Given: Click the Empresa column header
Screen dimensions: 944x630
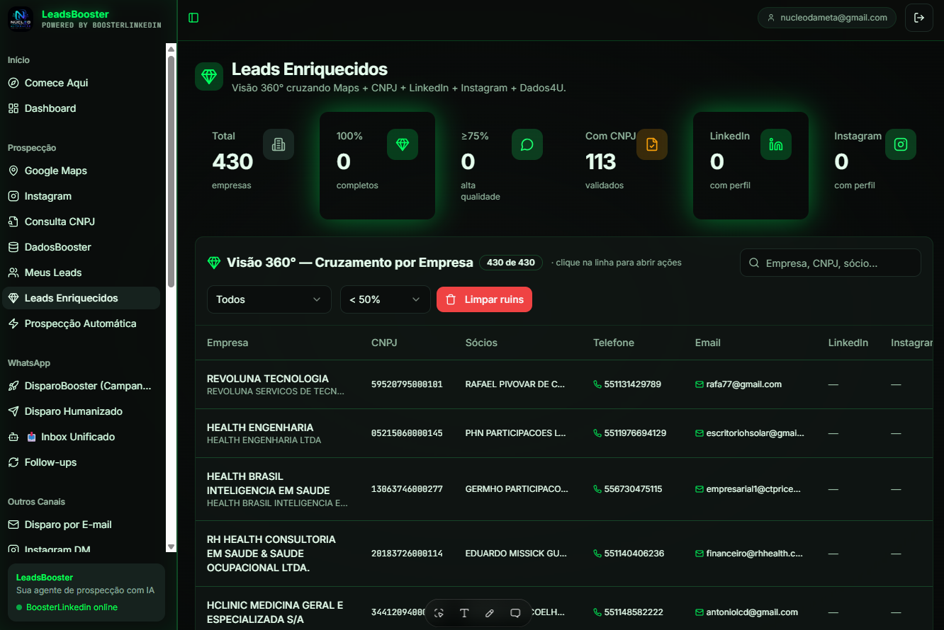Looking at the screenshot, I should point(227,343).
